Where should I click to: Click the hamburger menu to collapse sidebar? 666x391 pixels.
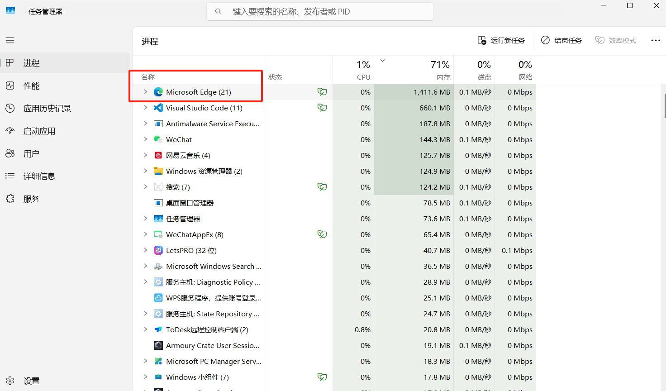(x=10, y=40)
